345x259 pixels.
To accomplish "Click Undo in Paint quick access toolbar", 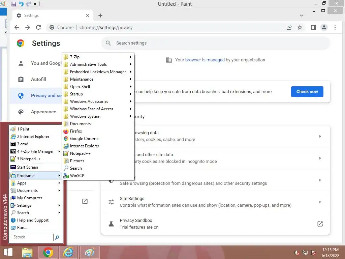I will [x=21, y=4].
